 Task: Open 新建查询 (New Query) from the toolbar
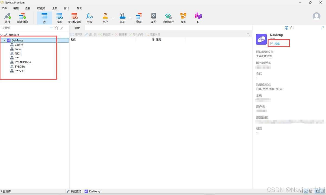[x=22, y=18]
